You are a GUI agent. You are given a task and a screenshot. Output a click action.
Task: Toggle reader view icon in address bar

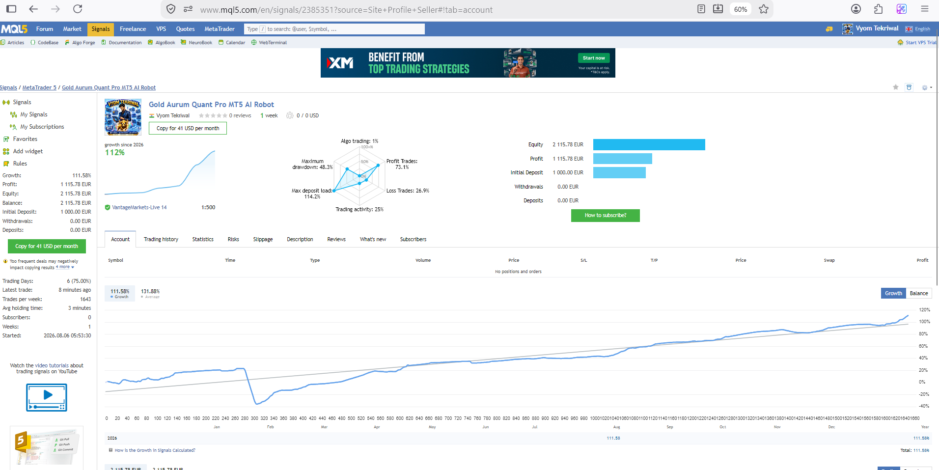coord(701,9)
